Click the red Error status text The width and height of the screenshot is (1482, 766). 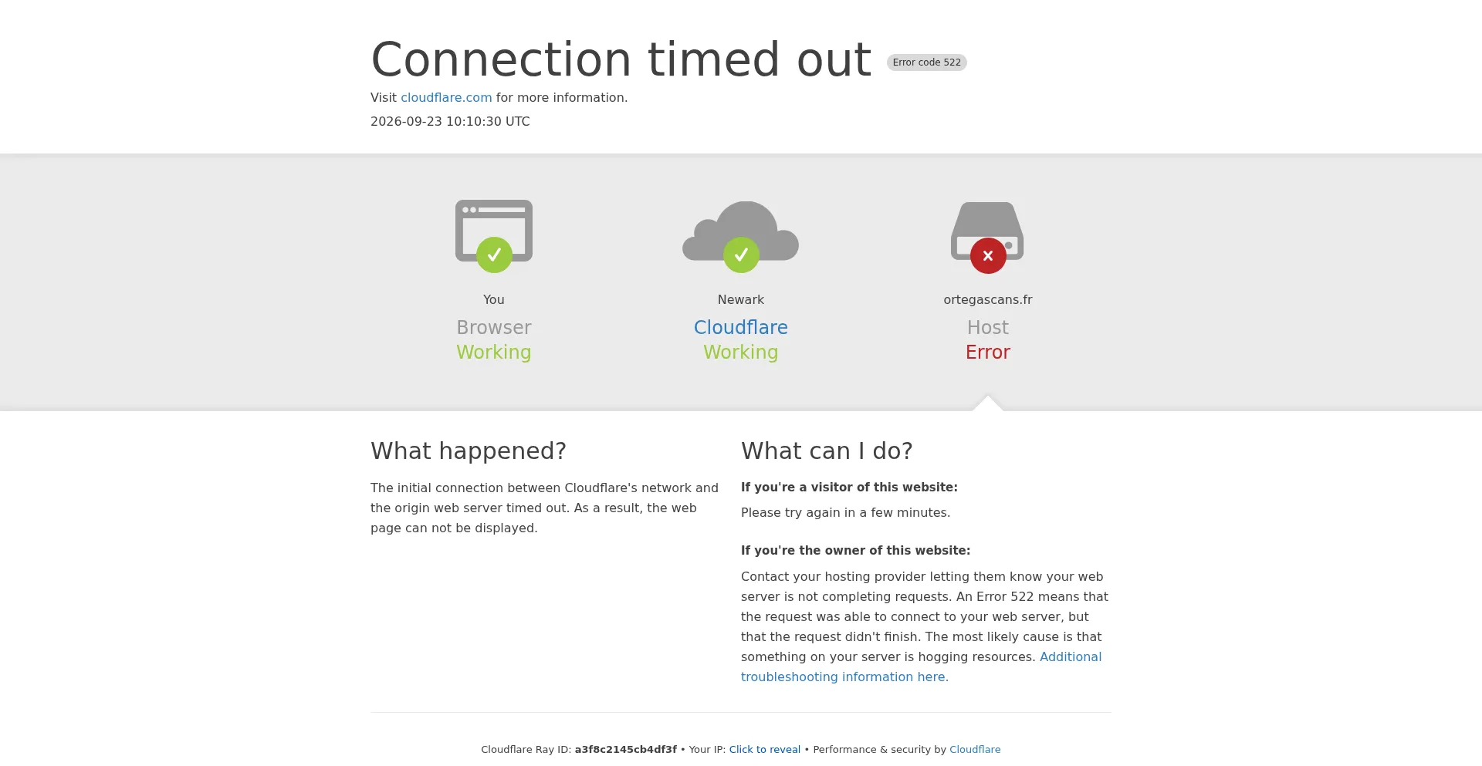point(988,353)
